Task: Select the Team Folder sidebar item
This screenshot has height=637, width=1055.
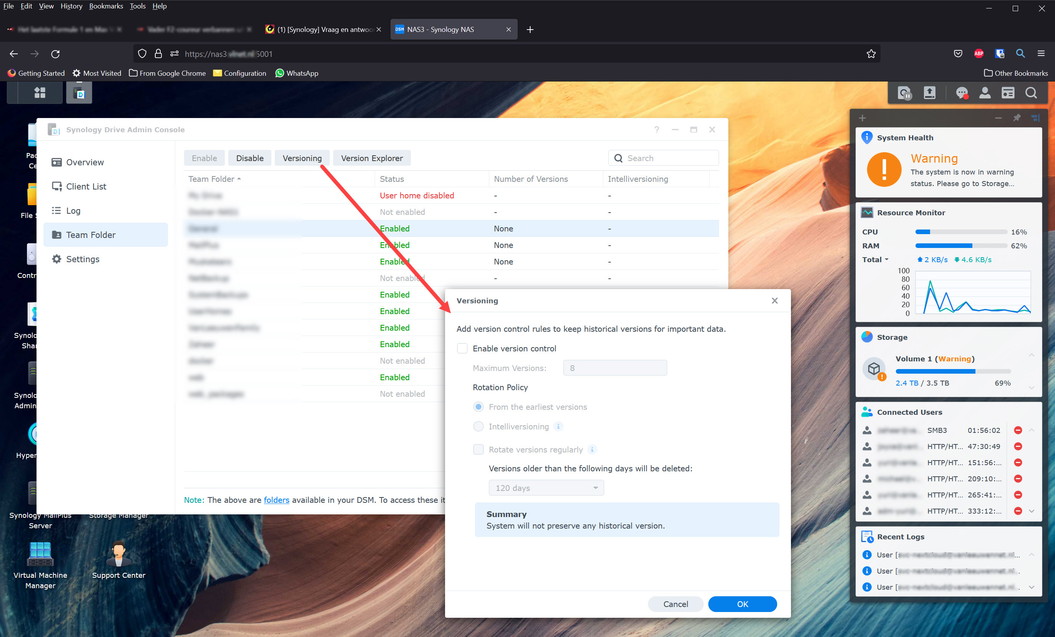Action: [x=105, y=235]
